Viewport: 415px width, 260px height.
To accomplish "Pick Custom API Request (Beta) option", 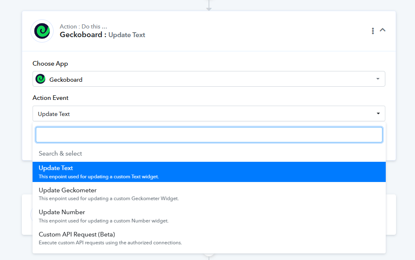I will [x=209, y=238].
